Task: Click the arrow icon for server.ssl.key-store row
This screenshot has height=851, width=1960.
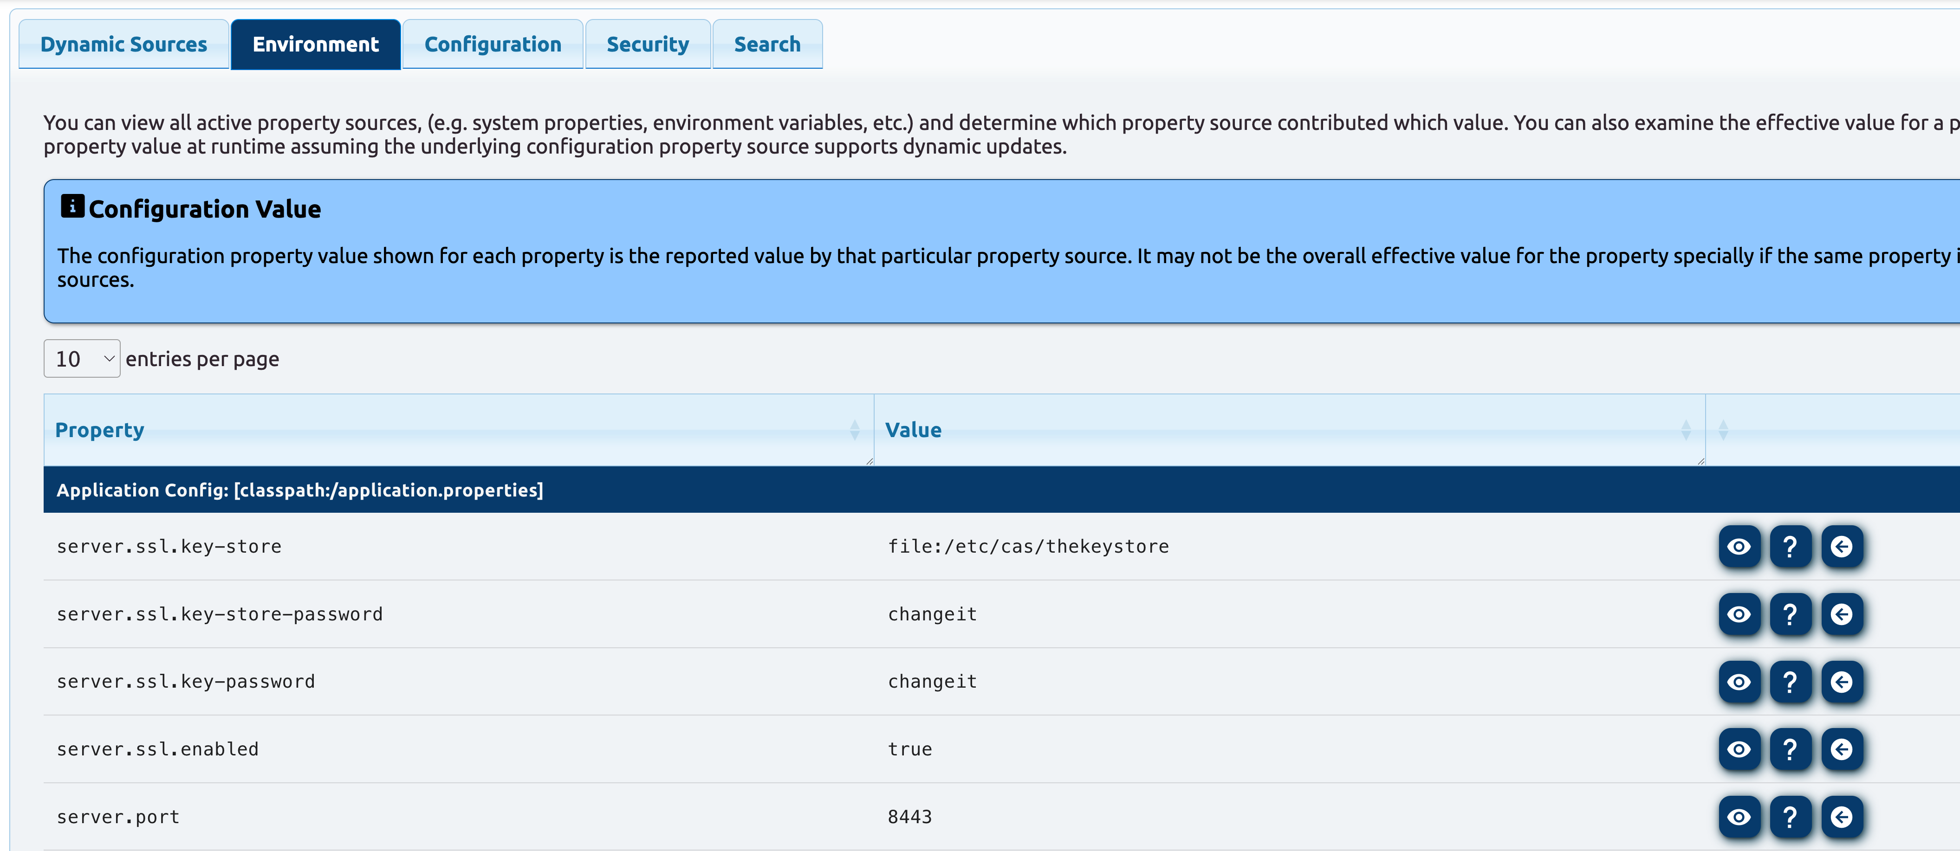Action: coord(1841,546)
